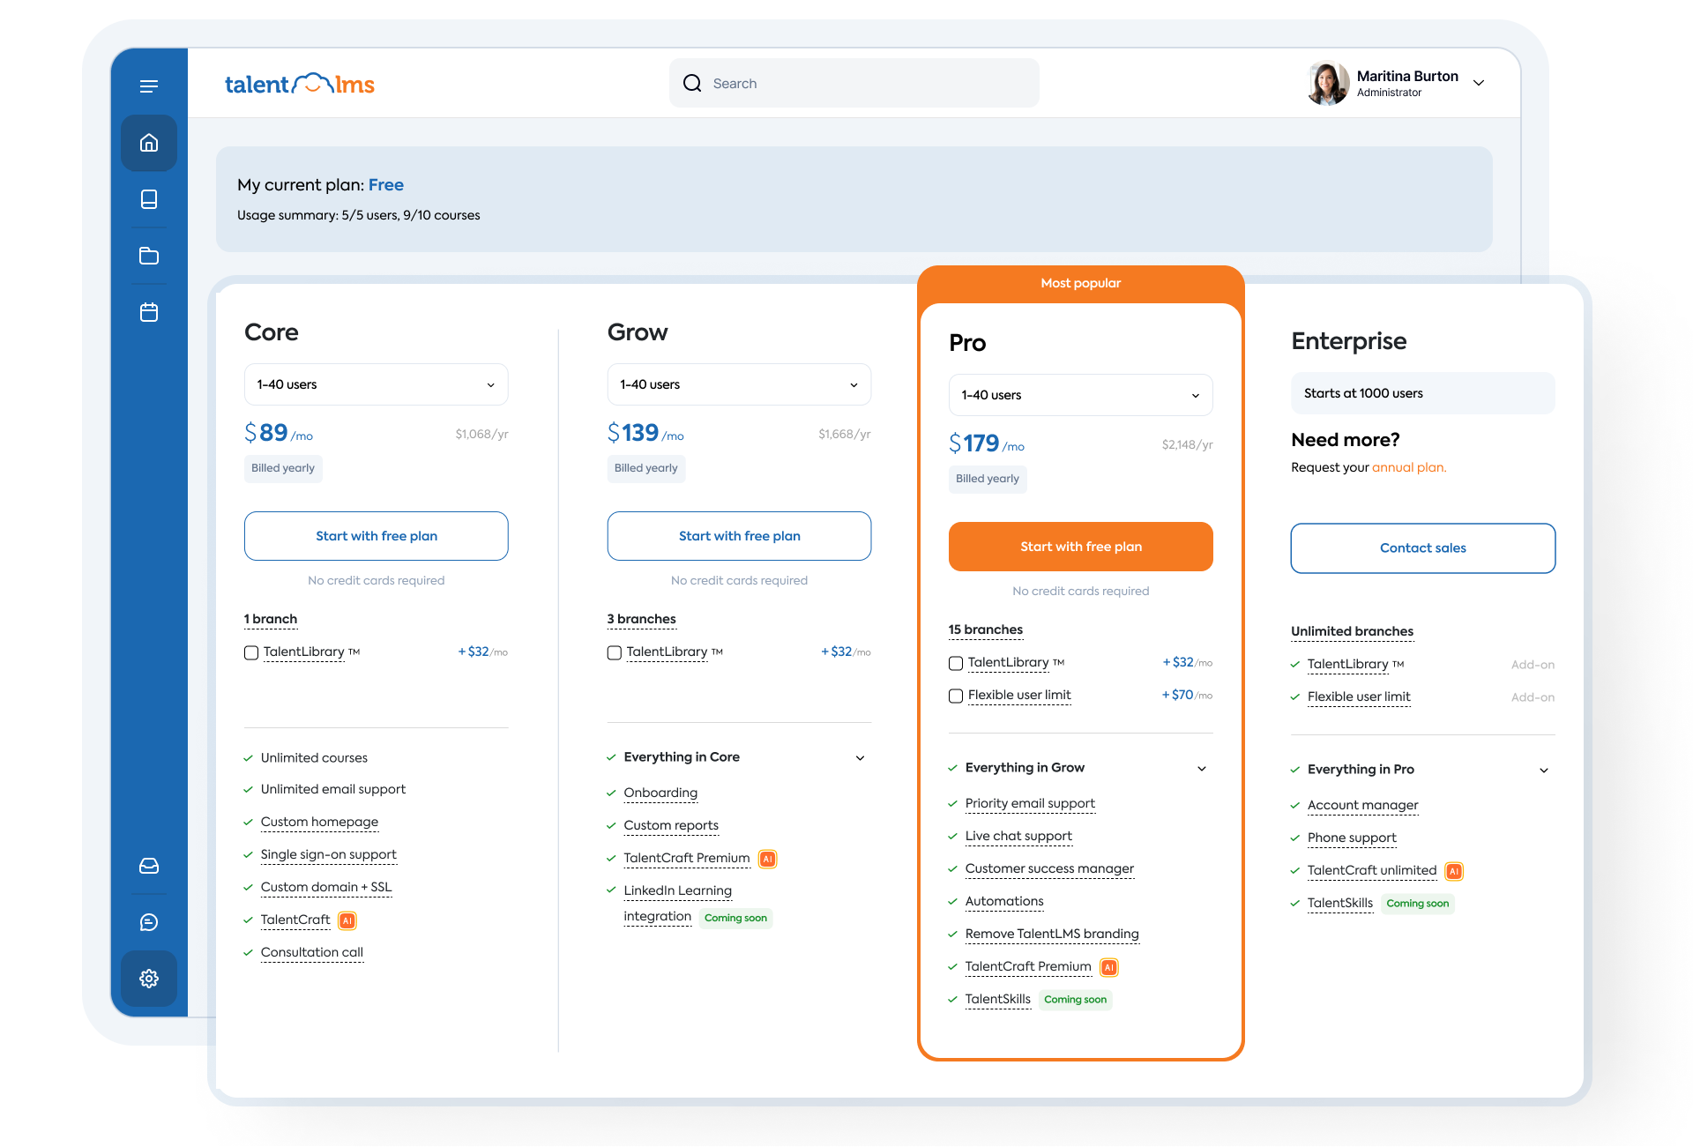Click Account manager in Enterprise

1362,805
